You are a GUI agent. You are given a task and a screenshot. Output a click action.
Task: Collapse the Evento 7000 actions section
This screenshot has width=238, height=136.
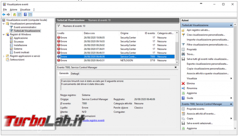(x=231, y=104)
